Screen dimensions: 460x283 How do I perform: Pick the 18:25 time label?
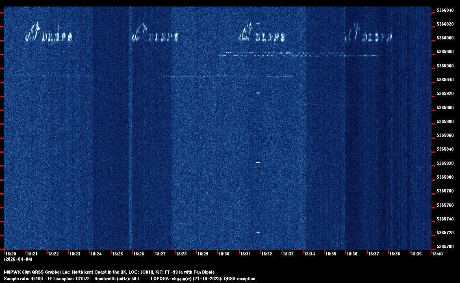117,254
